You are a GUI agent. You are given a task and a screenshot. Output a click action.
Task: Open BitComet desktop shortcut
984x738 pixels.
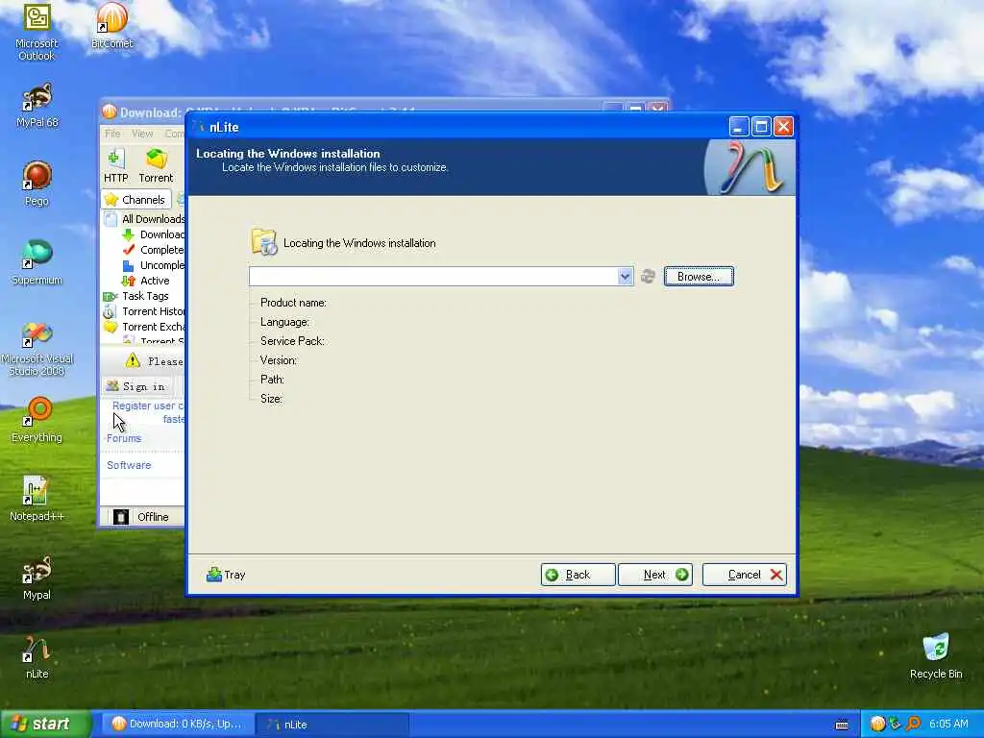[x=111, y=25]
